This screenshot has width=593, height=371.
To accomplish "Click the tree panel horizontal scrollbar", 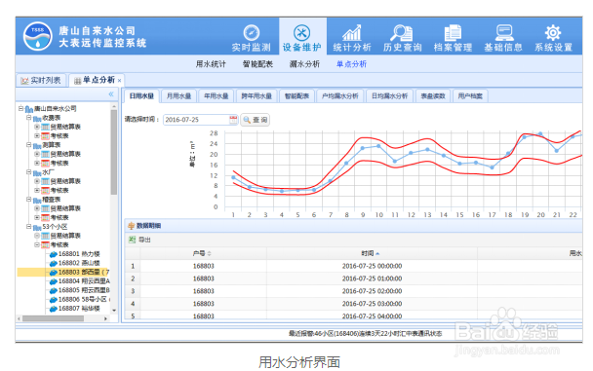I will (x=53, y=318).
